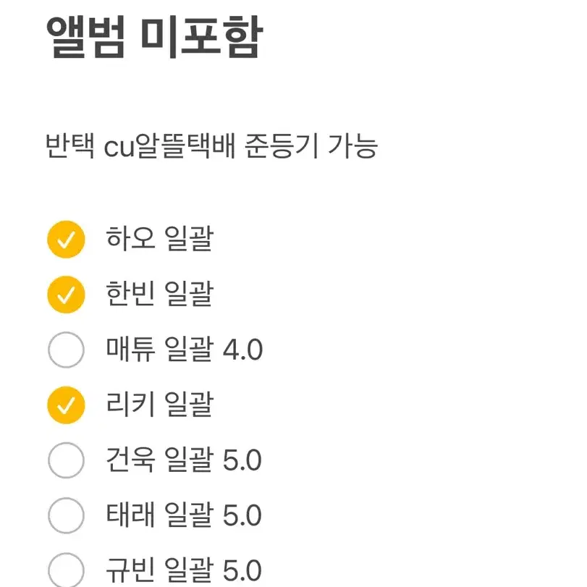Click the 규빈 name in list
Image resolution: width=587 pixels, height=587 pixels.
pos(130,570)
